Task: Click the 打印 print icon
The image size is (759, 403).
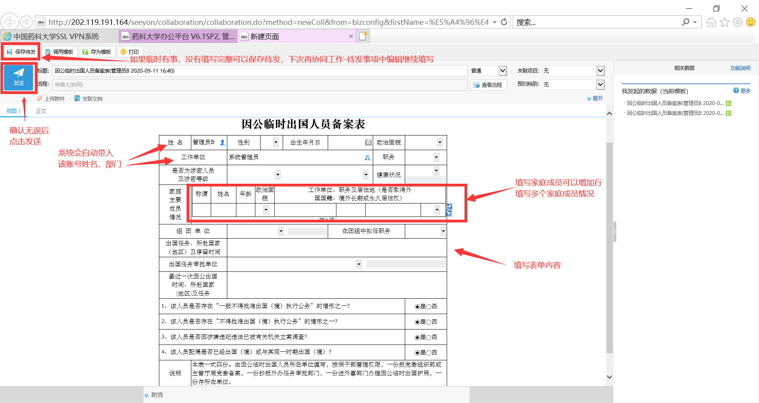Action: [123, 52]
